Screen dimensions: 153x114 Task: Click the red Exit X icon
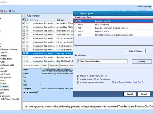pos(10,11)
